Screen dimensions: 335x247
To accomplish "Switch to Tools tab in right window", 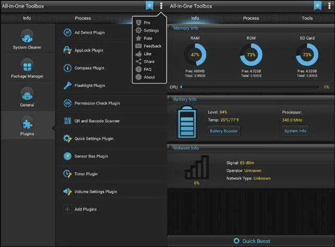I will 307,18.
